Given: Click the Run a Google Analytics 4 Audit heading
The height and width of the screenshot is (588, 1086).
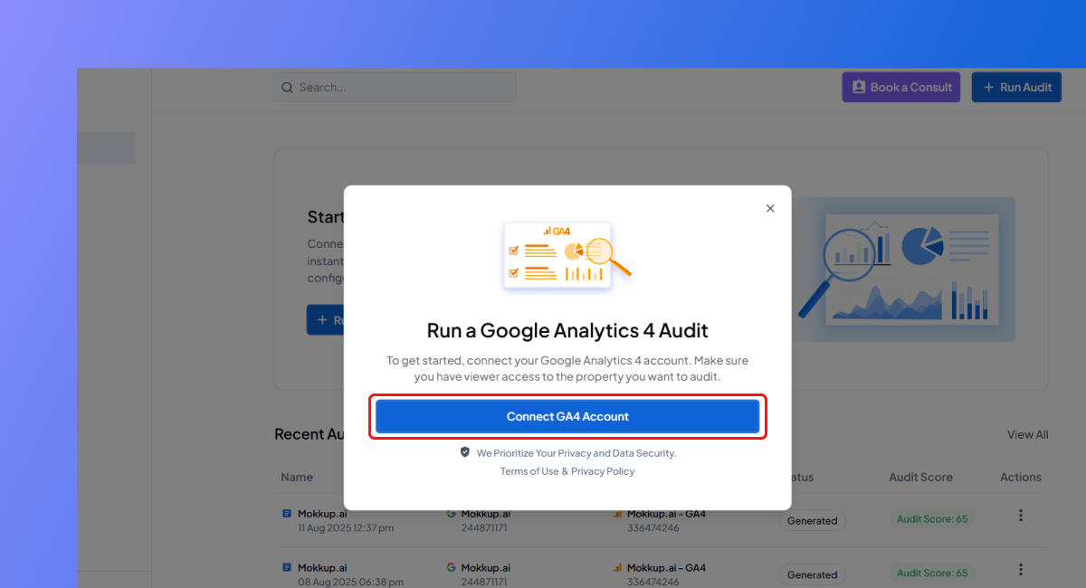Looking at the screenshot, I should pyautogui.click(x=567, y=330).
